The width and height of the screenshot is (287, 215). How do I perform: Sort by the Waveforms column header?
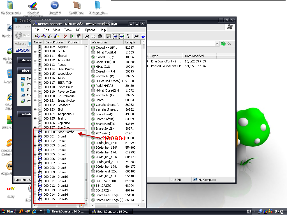tap(107, 42)
